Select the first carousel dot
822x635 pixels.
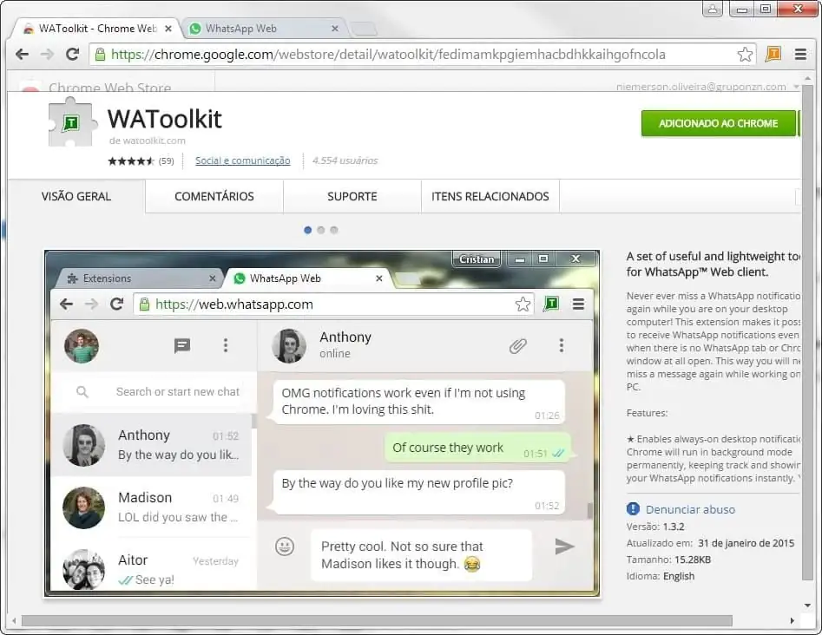[308, 230]
